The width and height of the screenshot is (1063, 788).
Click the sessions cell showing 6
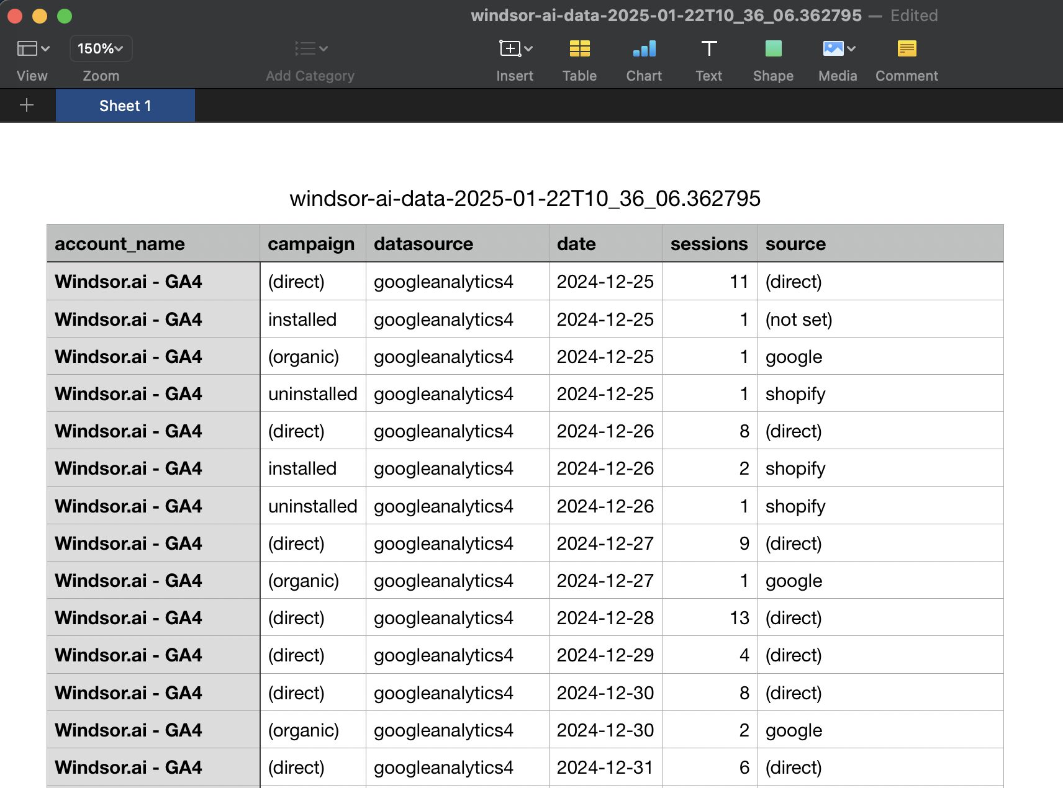click(x=710, y=768)
